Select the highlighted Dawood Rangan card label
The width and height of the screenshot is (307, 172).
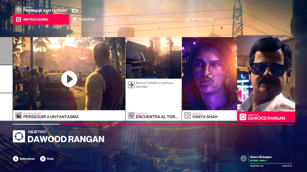266,117
